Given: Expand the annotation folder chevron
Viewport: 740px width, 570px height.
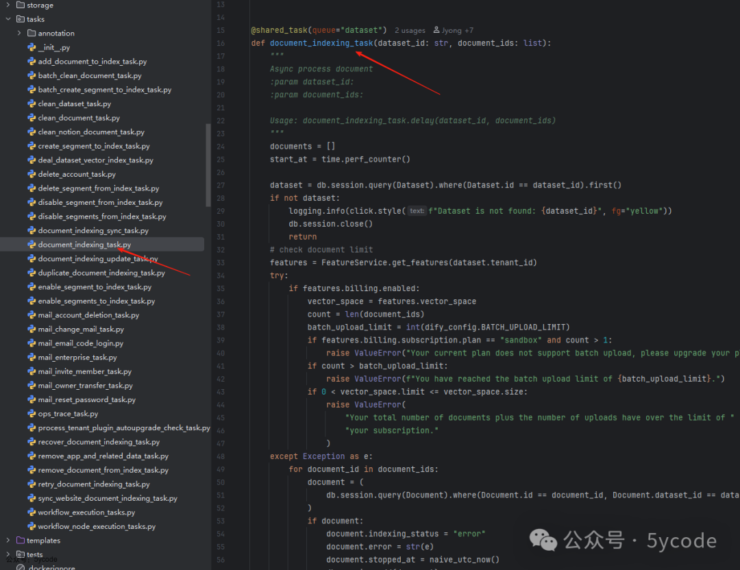Looking at the screenshot, I should (x=19, y=33).
